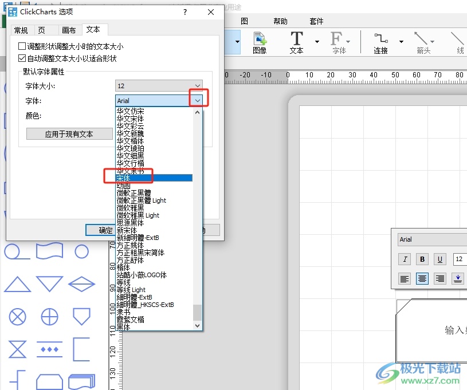
Task: Select the Connect (连接) tool
Action: tap(380, 42)
